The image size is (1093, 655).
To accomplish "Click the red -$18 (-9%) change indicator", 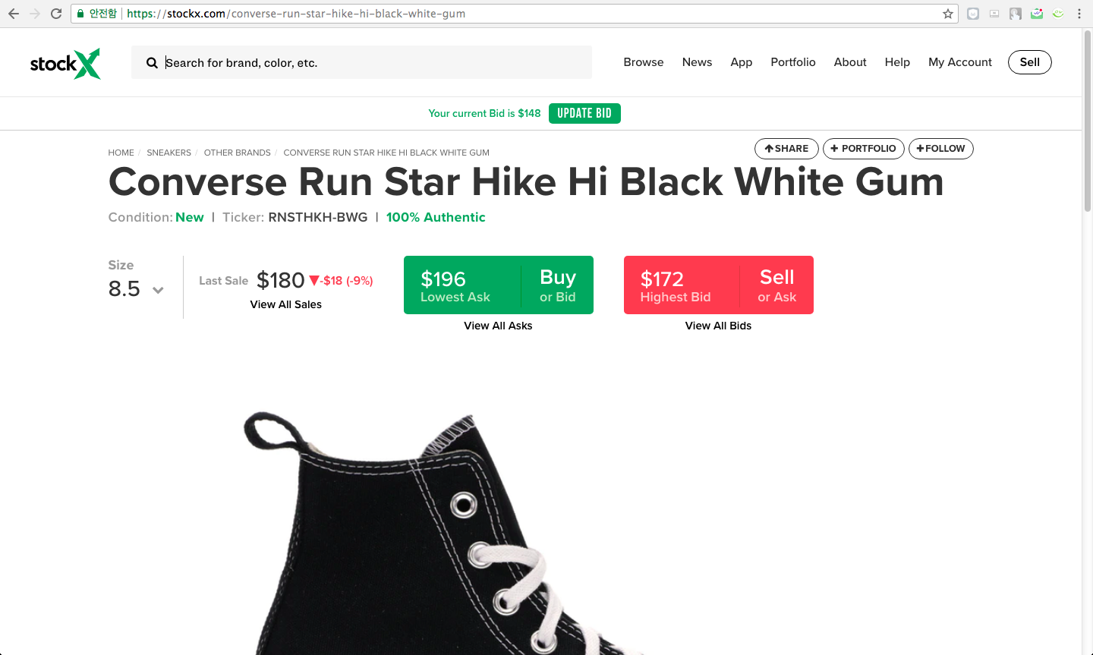I will click(x=341, y=281).
